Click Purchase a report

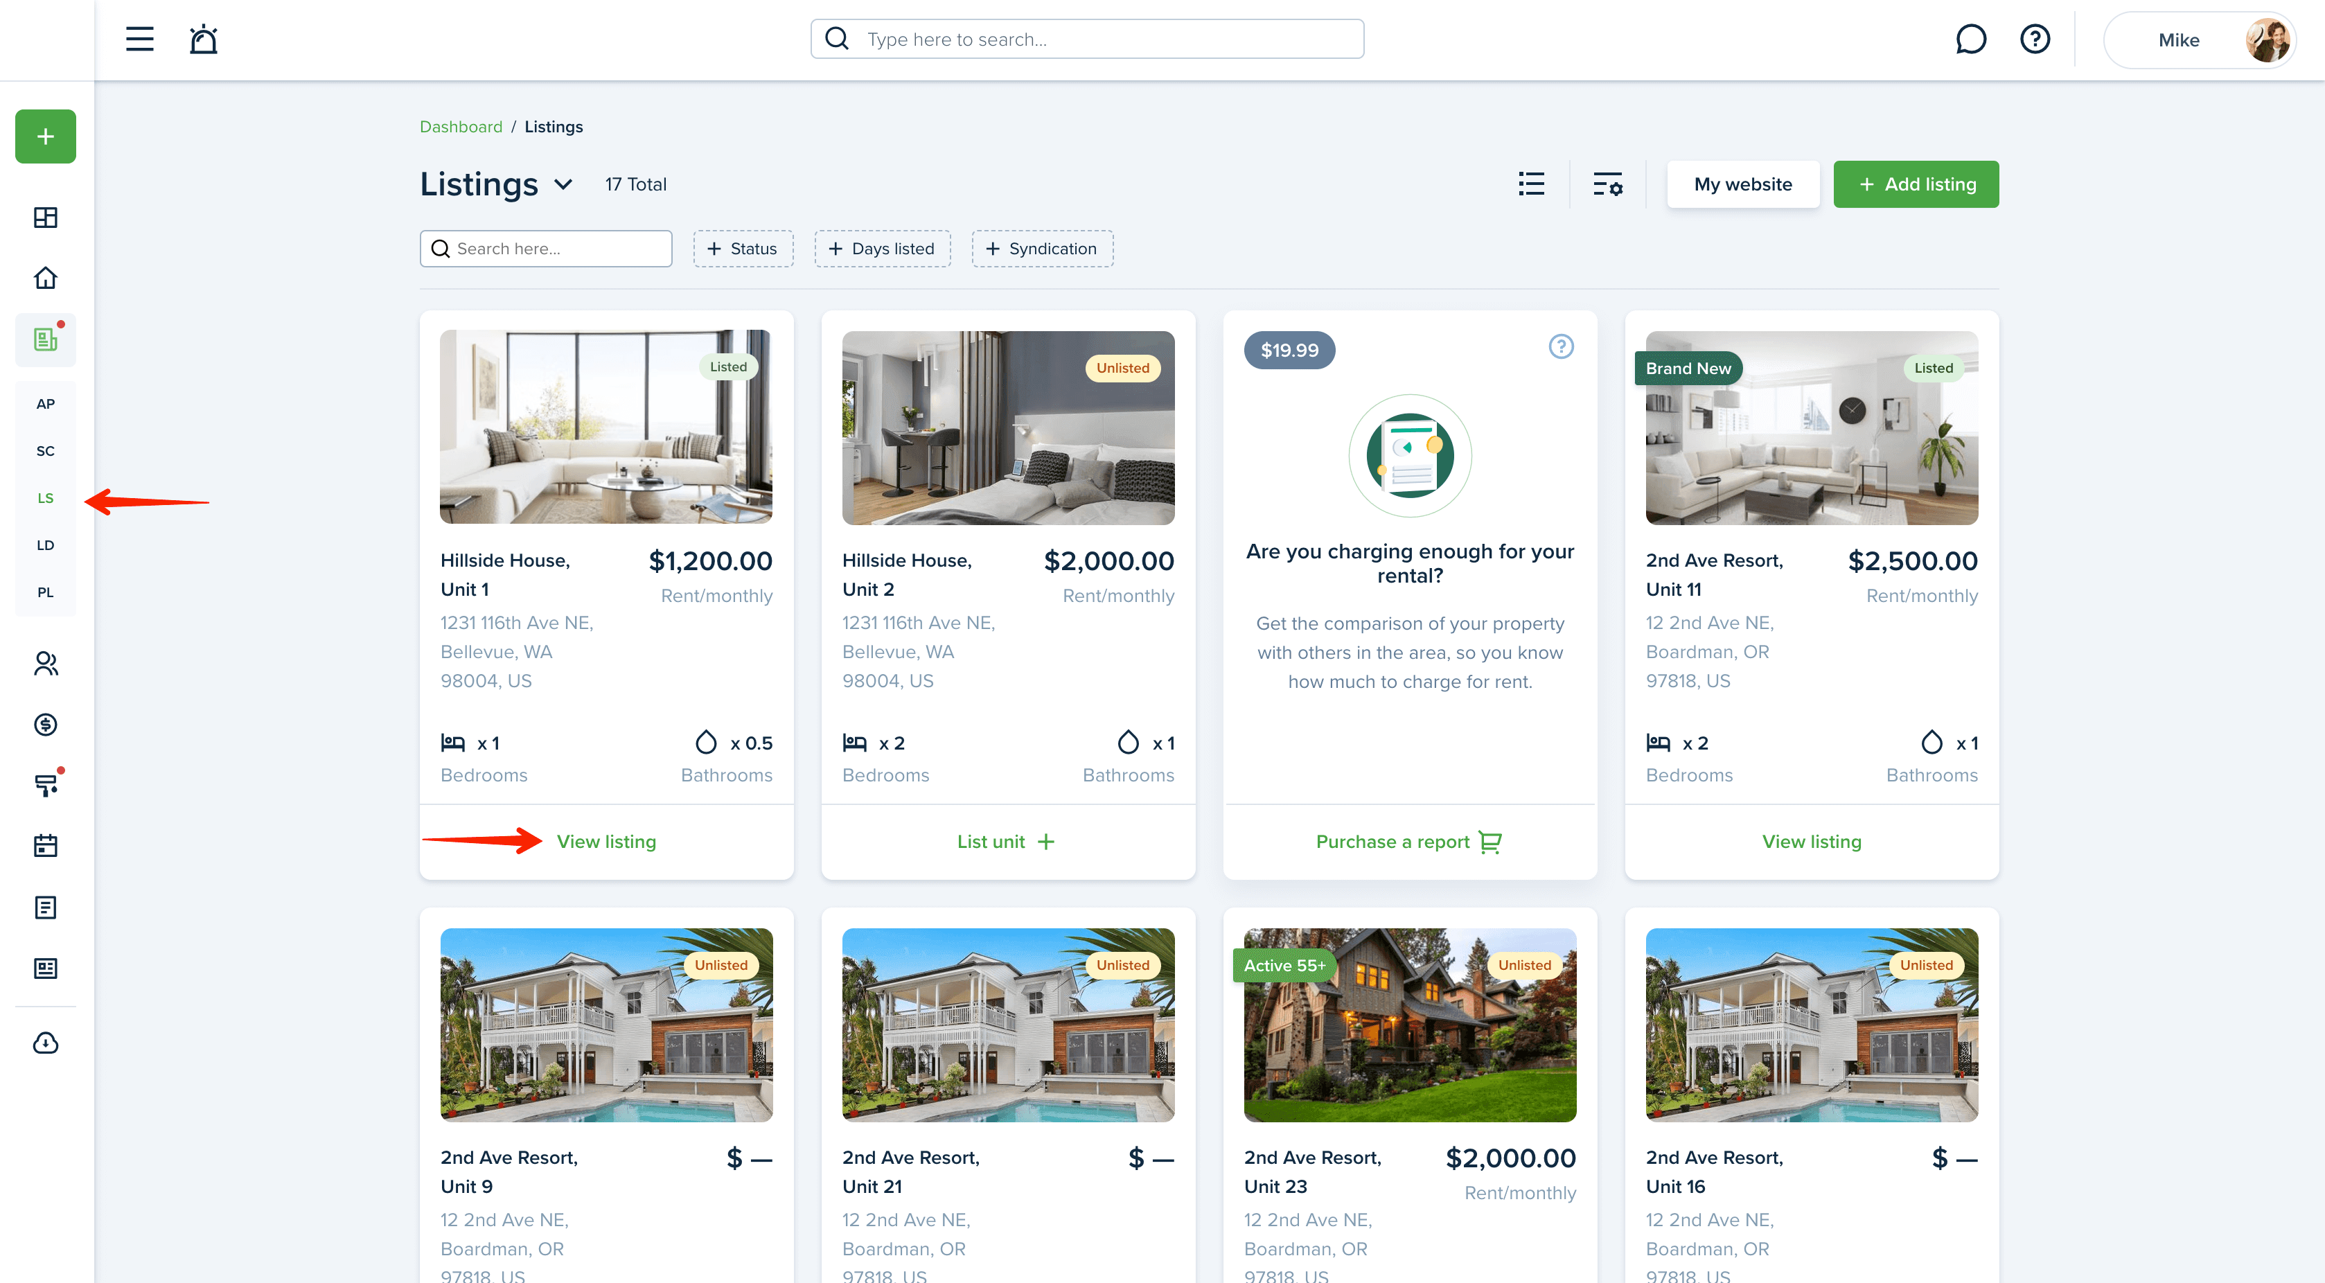(x=1409, y=841)
